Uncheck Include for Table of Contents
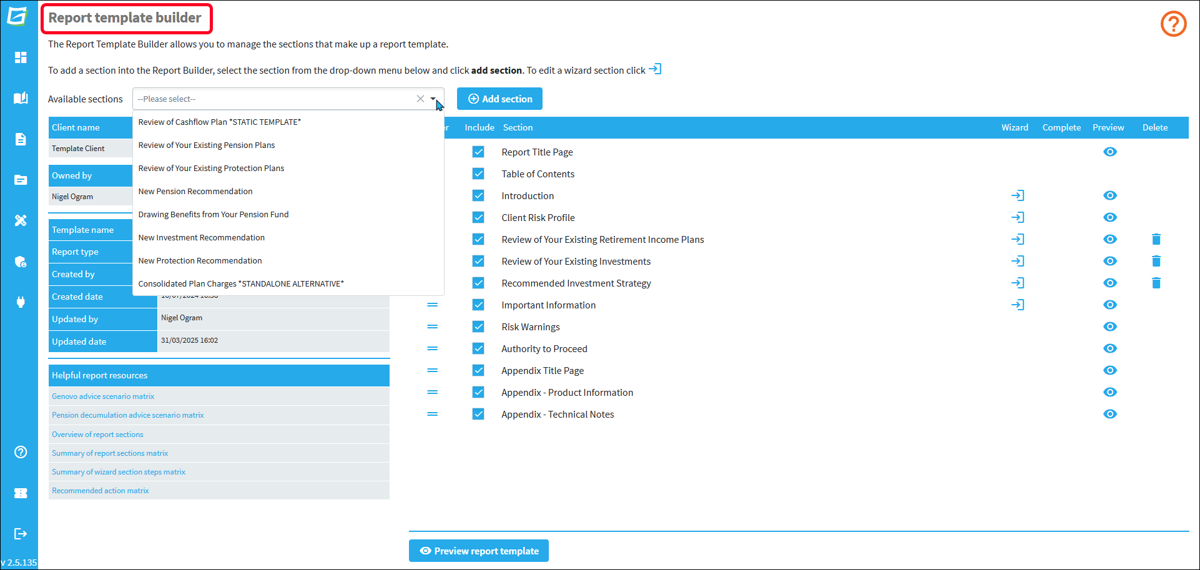The image size is (1200, 570). point(478,174)
